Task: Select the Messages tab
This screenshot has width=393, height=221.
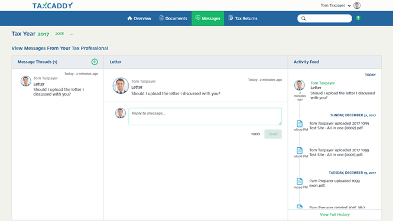Action: pos(208,18)
